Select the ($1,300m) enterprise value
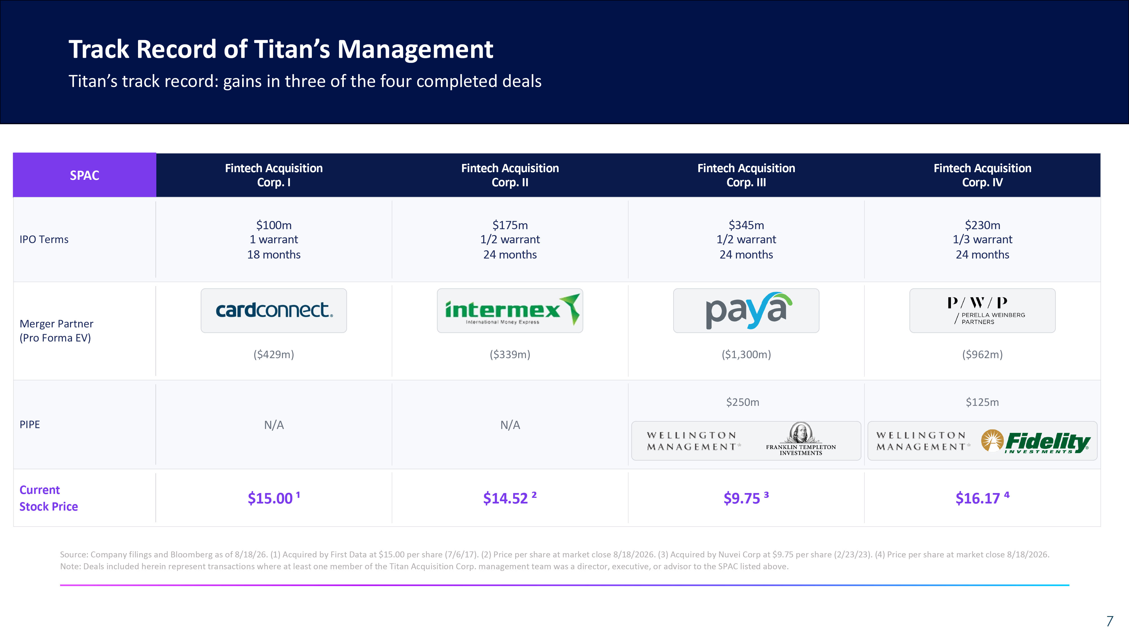Image resolution: width=1129 pixels, height=635 pixels. [746, 354]
